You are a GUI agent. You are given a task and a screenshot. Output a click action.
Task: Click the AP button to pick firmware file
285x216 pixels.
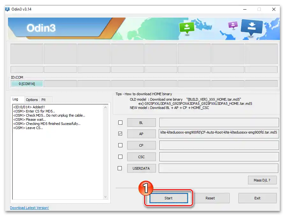click(141, 134)
